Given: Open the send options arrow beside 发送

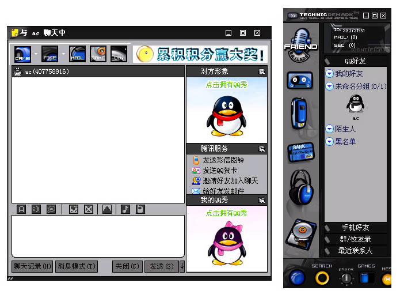Looking at the screenshot, I should coord(182,266).
